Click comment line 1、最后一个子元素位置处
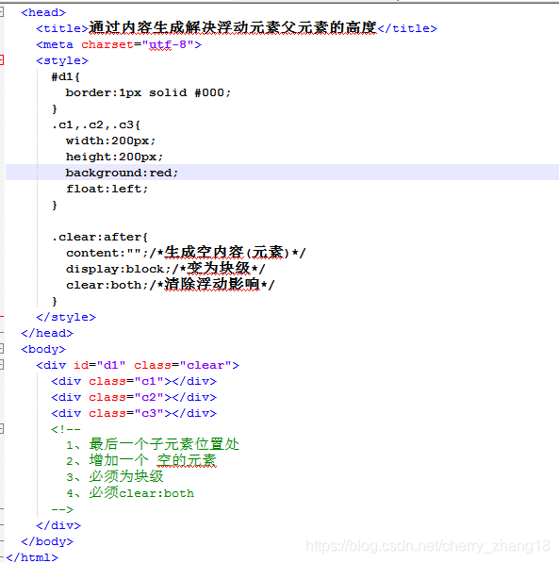This screenshot has height=563, width=559. click(153, 444)
